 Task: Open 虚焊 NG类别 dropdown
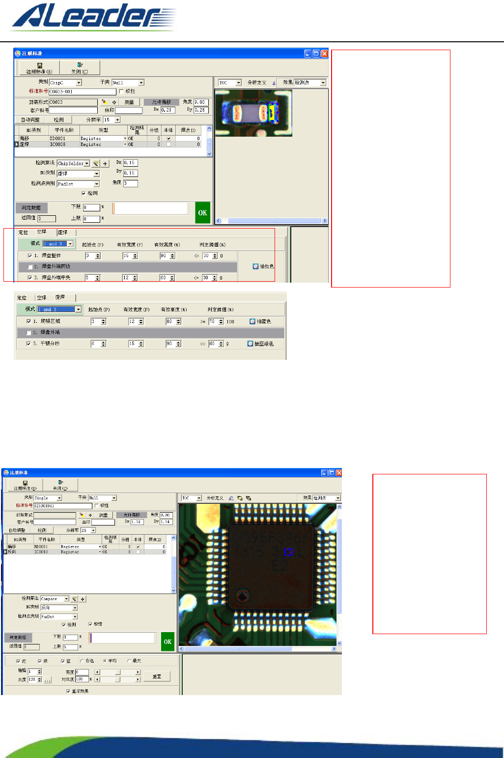[x=96, y=174]
